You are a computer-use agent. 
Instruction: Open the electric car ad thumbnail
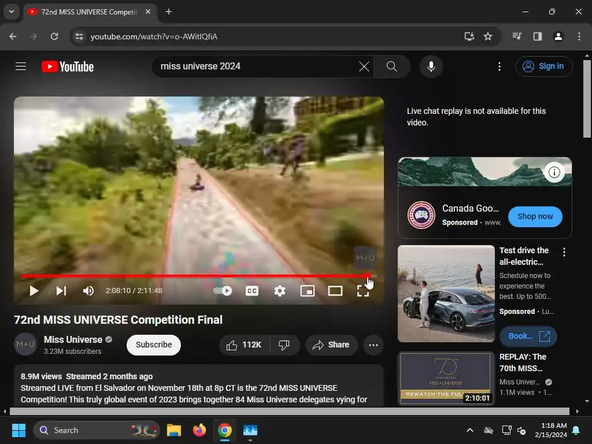[x=446, y=294]
